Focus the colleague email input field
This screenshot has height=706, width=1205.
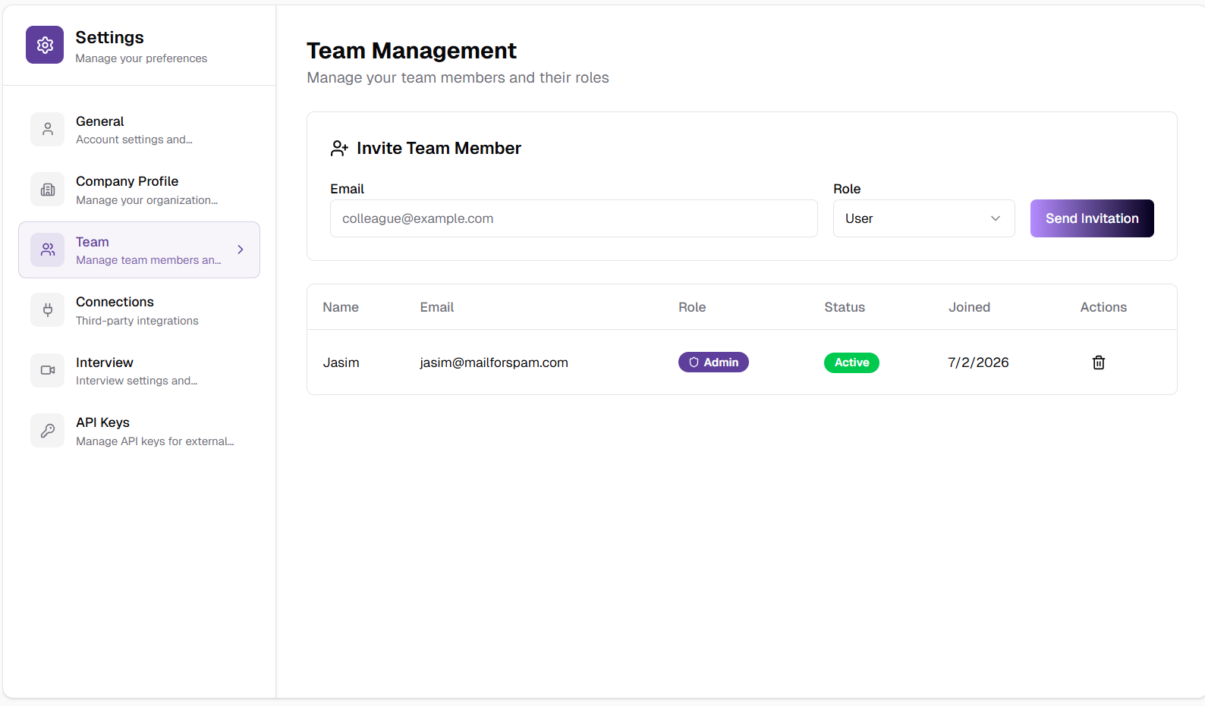pos(574,218)
